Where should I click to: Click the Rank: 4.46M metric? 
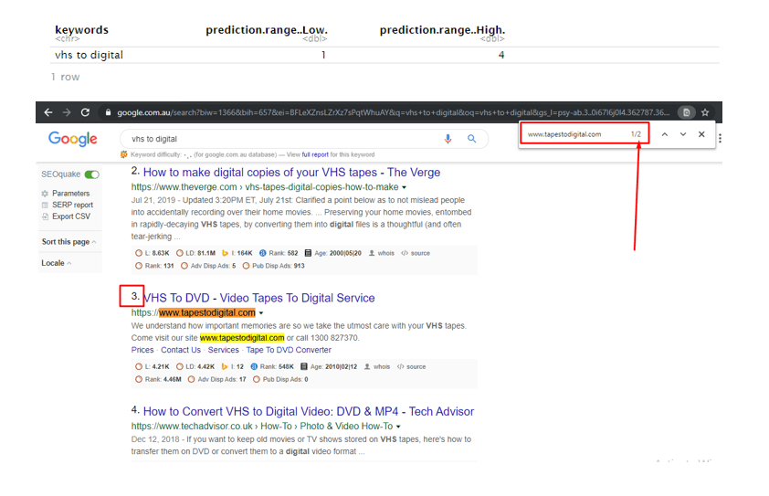[158, 380]
